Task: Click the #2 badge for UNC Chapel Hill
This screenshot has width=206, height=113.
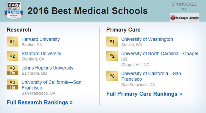Action: (112, 56)
